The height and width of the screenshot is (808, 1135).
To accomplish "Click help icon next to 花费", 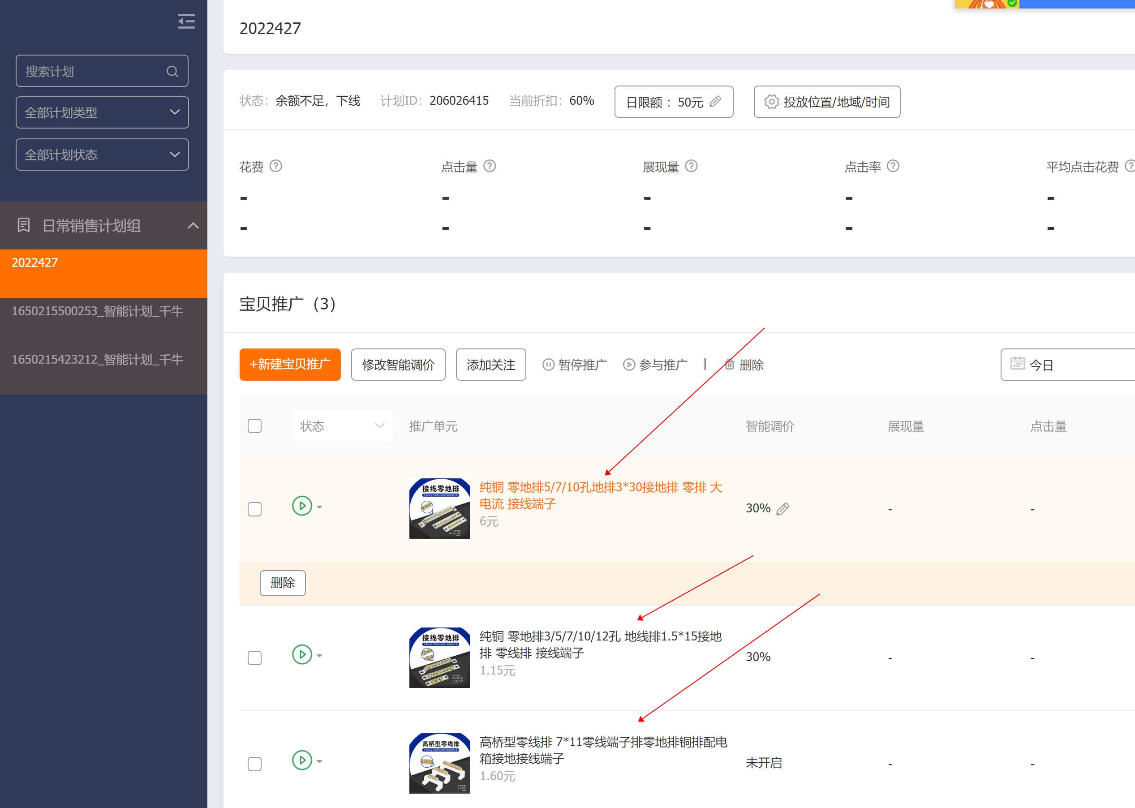I will [275, 166].
